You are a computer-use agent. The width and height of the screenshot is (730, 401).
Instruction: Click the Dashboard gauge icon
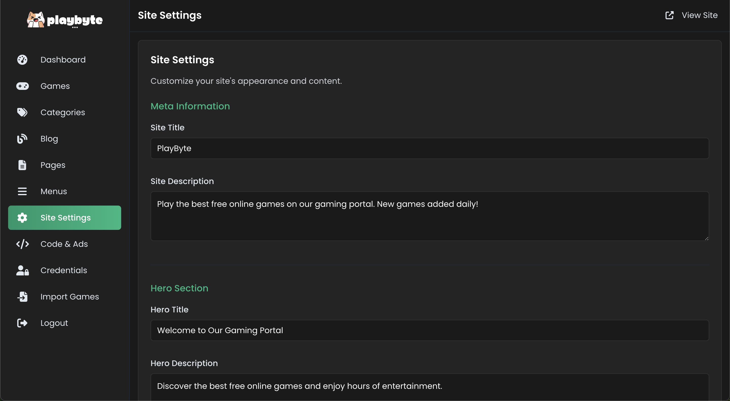[22, 60]
